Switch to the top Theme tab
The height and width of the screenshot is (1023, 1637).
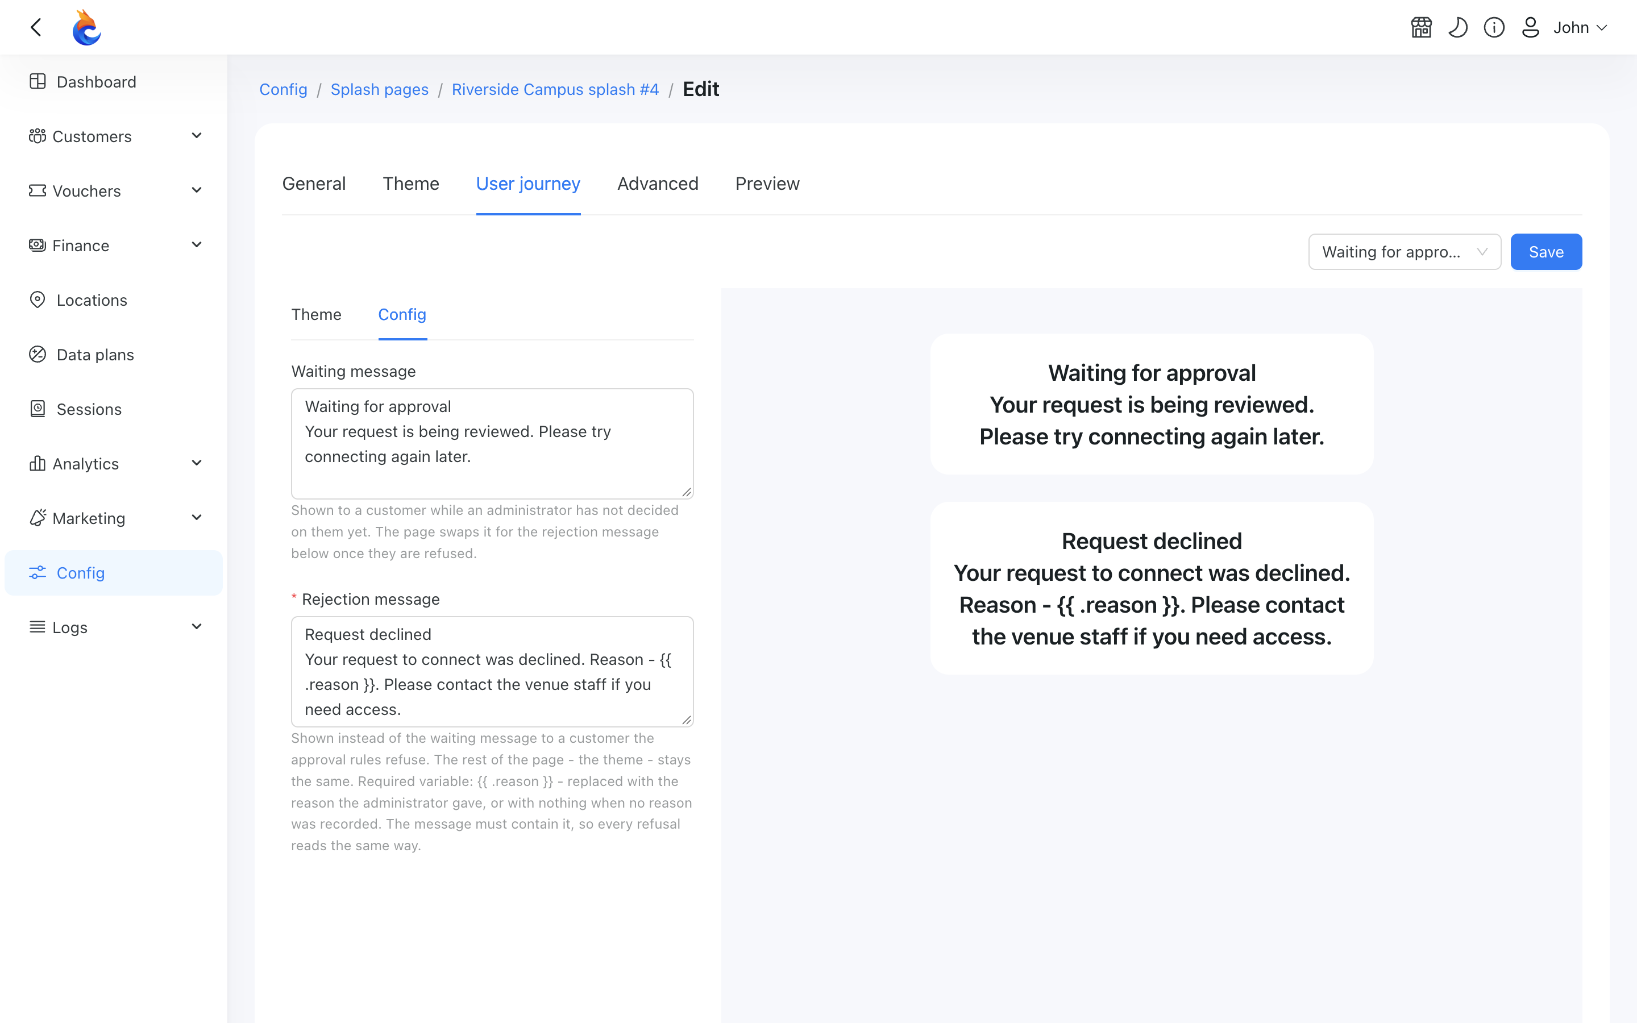[x=410, y=184]
